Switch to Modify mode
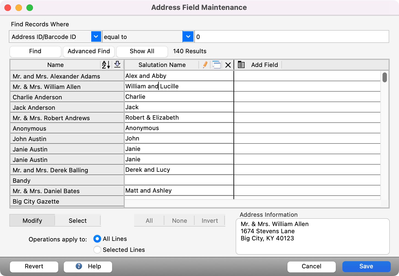The height and width of the screenshot is (276, 399). click(32, 221)
